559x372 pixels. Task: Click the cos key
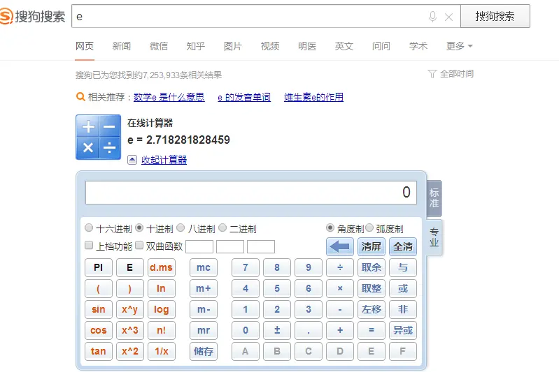click(99, 330)
